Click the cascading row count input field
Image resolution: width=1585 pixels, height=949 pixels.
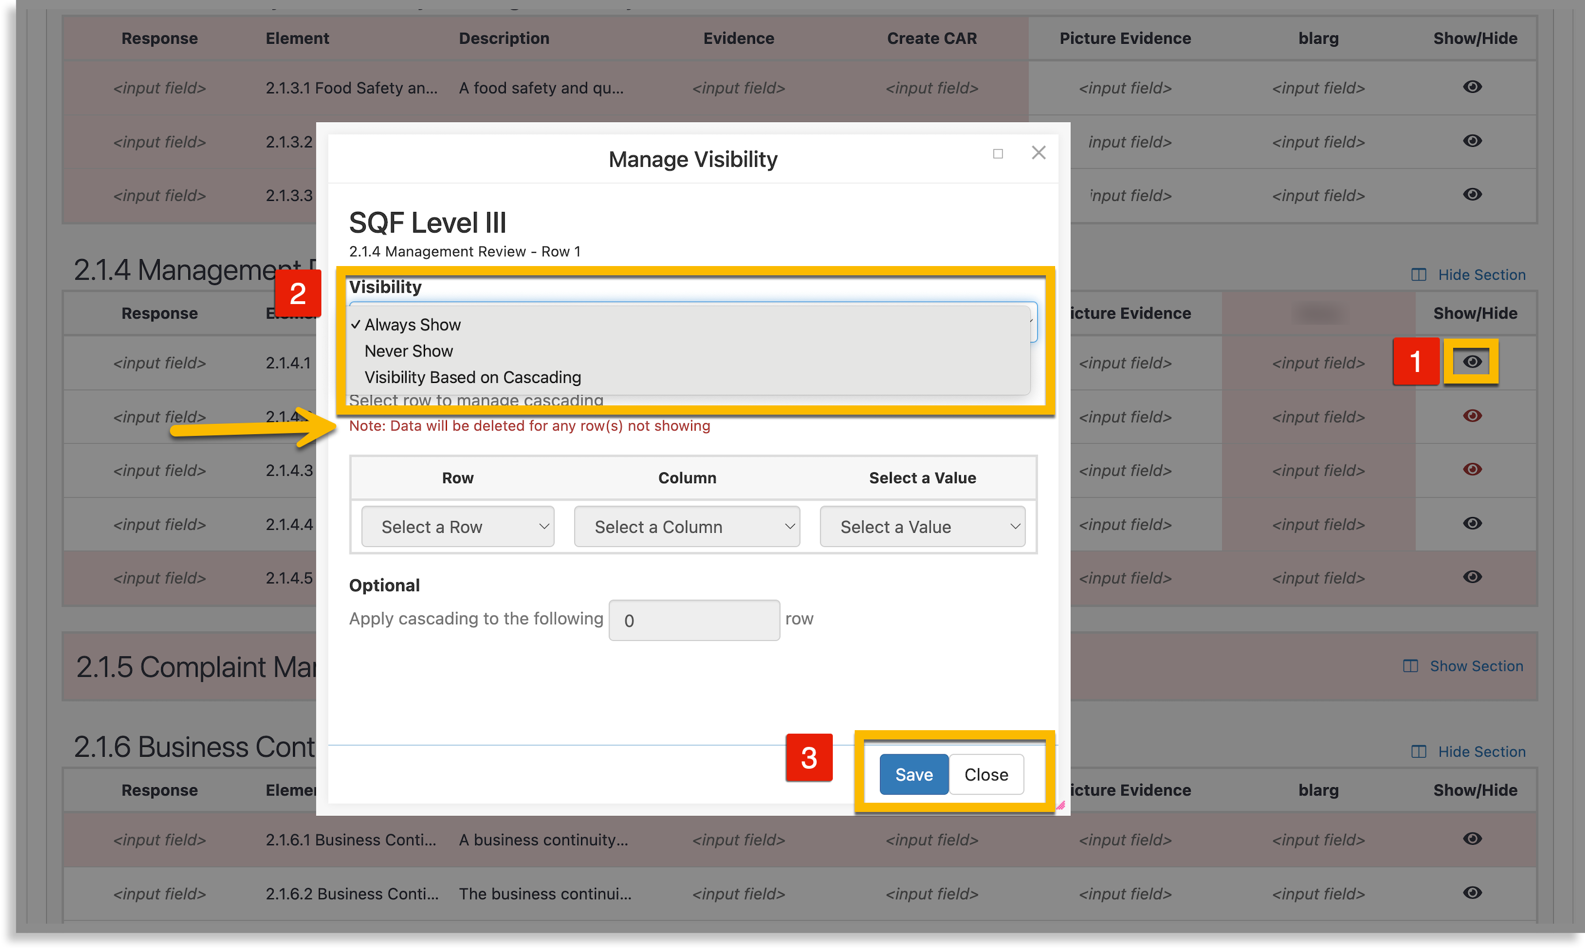694,620
